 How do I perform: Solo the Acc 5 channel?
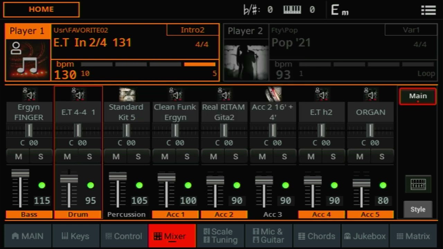(382, 157)
